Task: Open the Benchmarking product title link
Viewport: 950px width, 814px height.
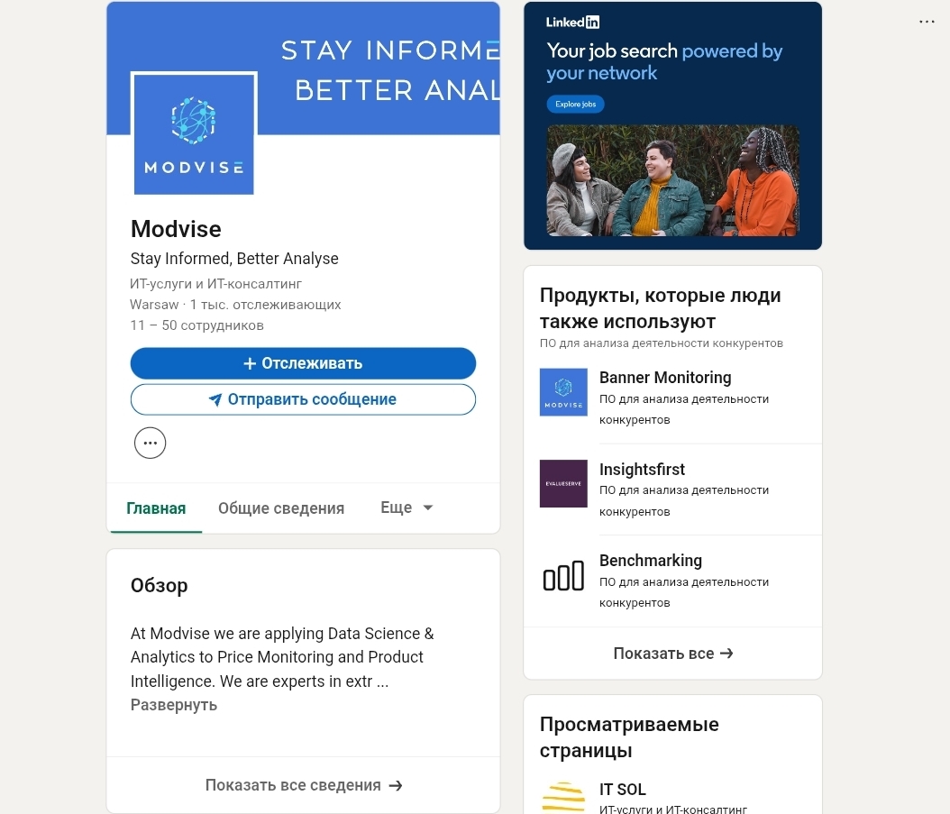Action: point(651,561)
